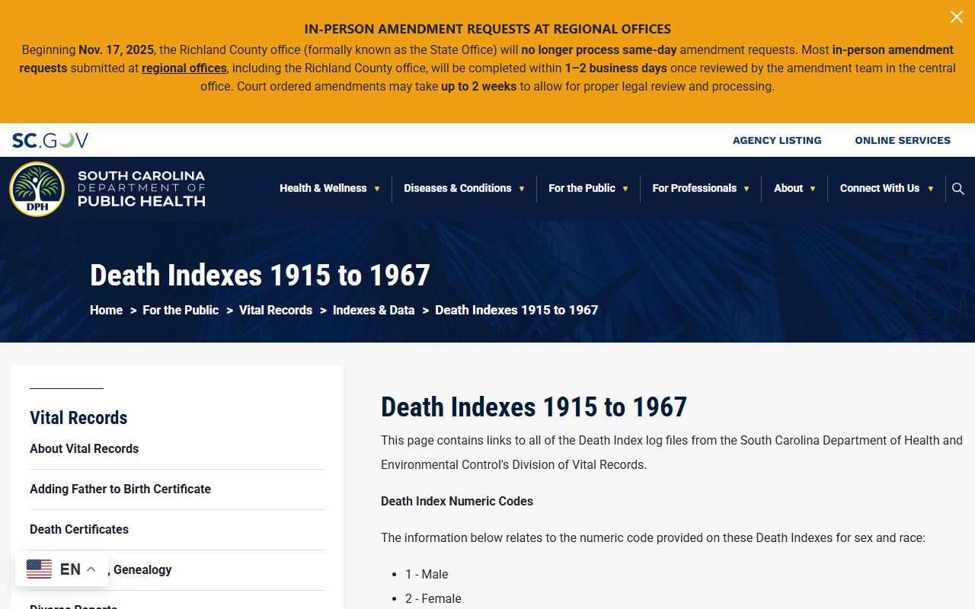Viewport: 975px width, 609px height.
Task: Click the Vital Records sidebar heading
Action: pos(78,417)
